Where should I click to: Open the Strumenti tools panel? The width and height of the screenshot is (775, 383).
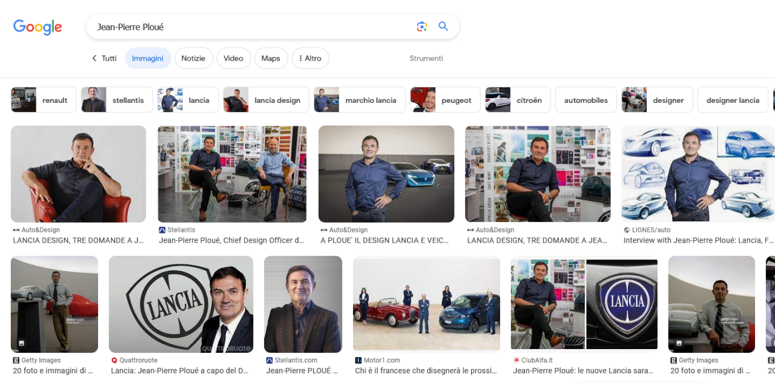tap(426, 59)
